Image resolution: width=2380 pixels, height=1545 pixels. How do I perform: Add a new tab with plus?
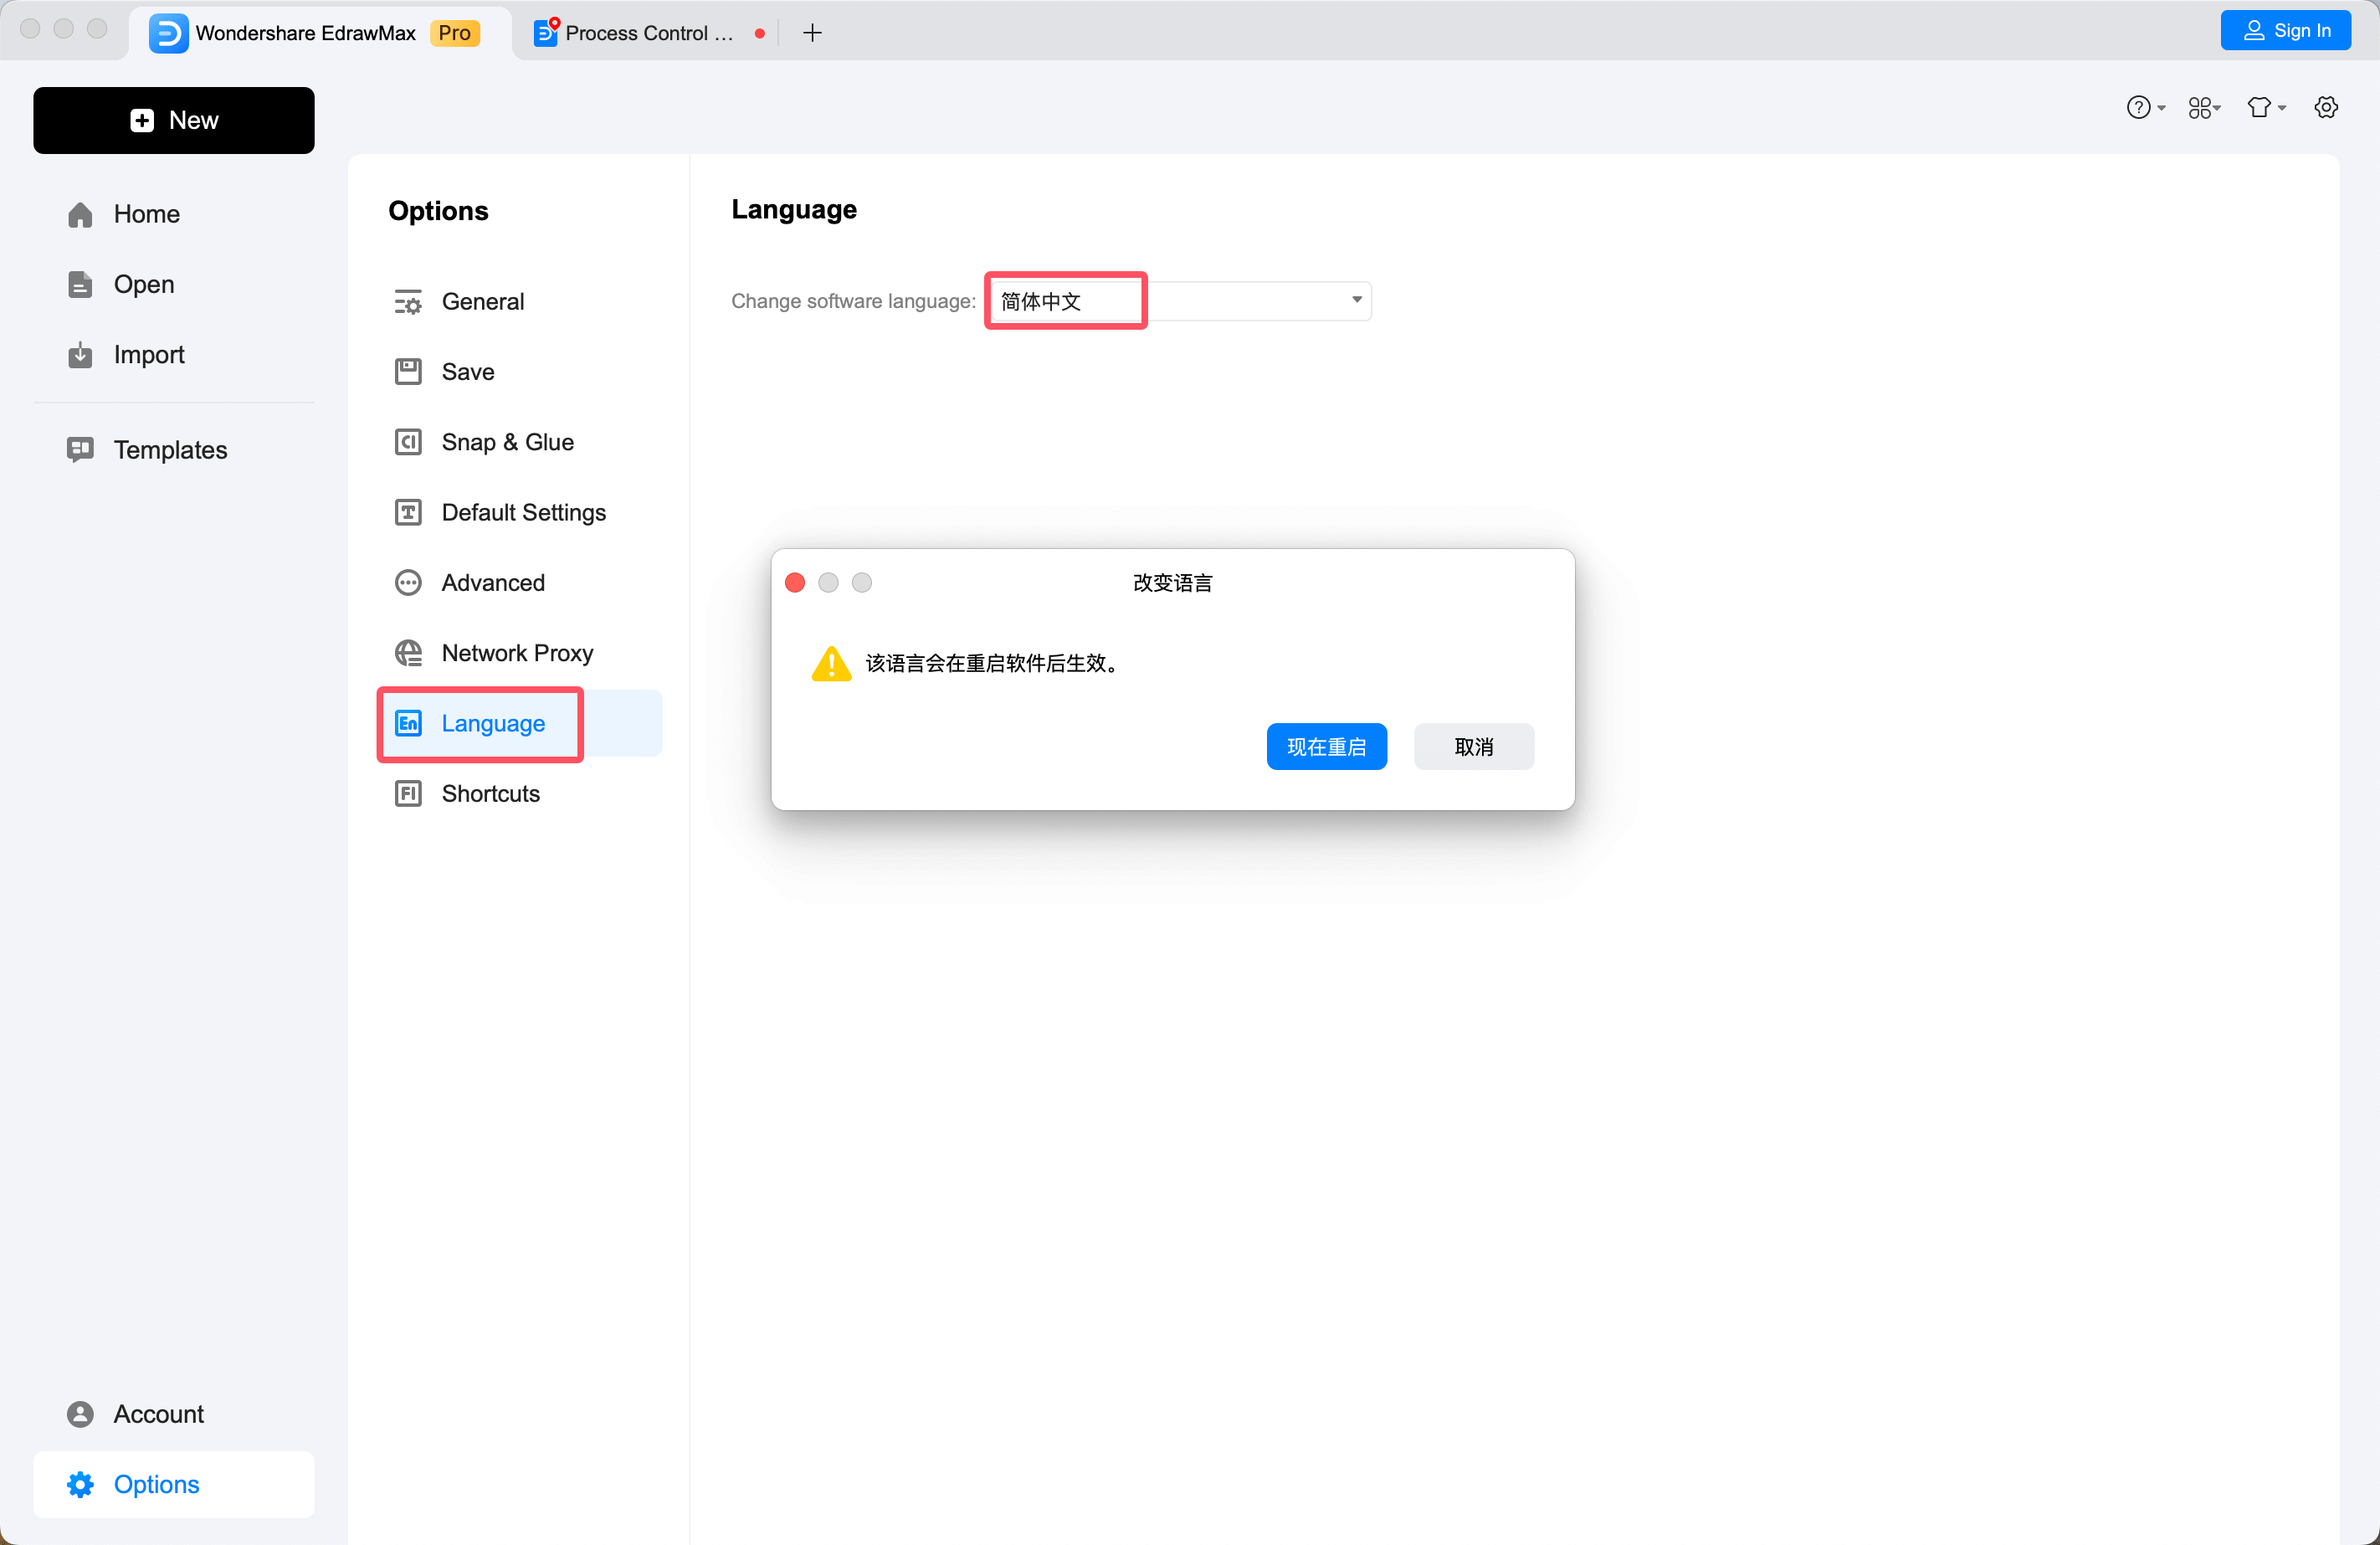pyautogui.click(x=812, y=33)
